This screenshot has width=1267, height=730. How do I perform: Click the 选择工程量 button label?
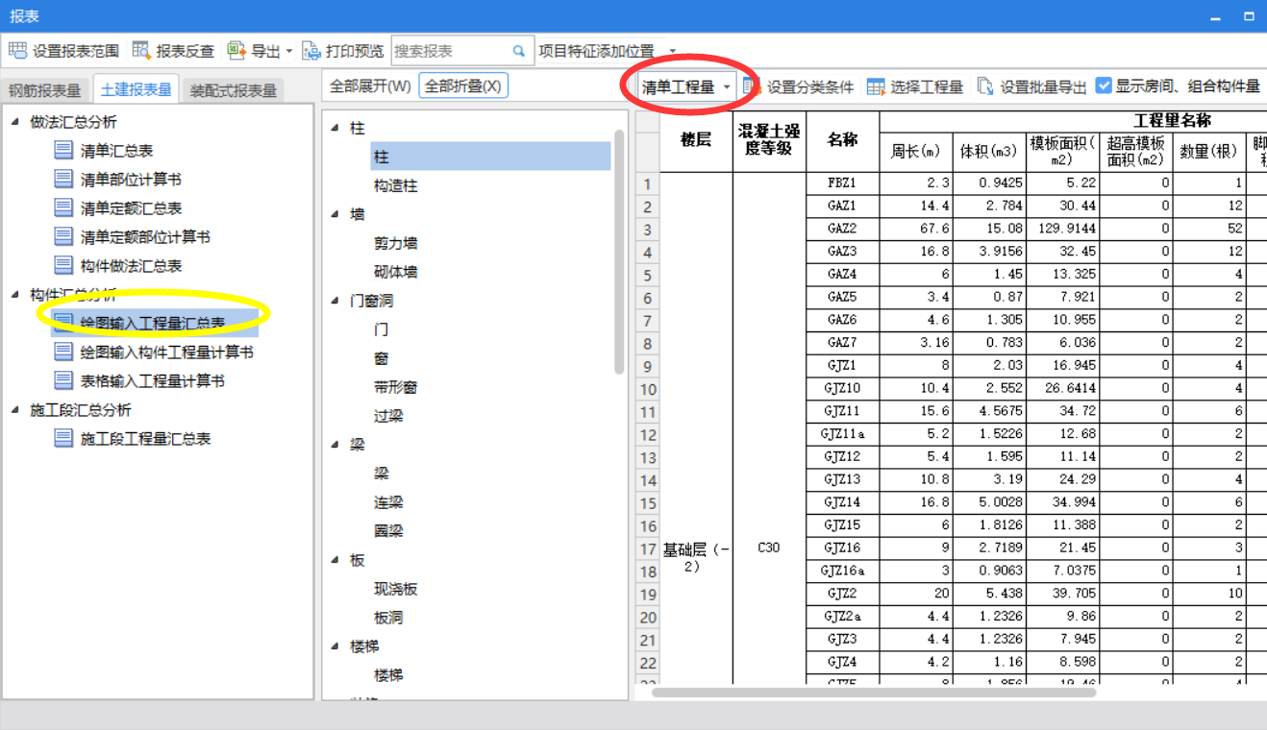pos(927,87)
